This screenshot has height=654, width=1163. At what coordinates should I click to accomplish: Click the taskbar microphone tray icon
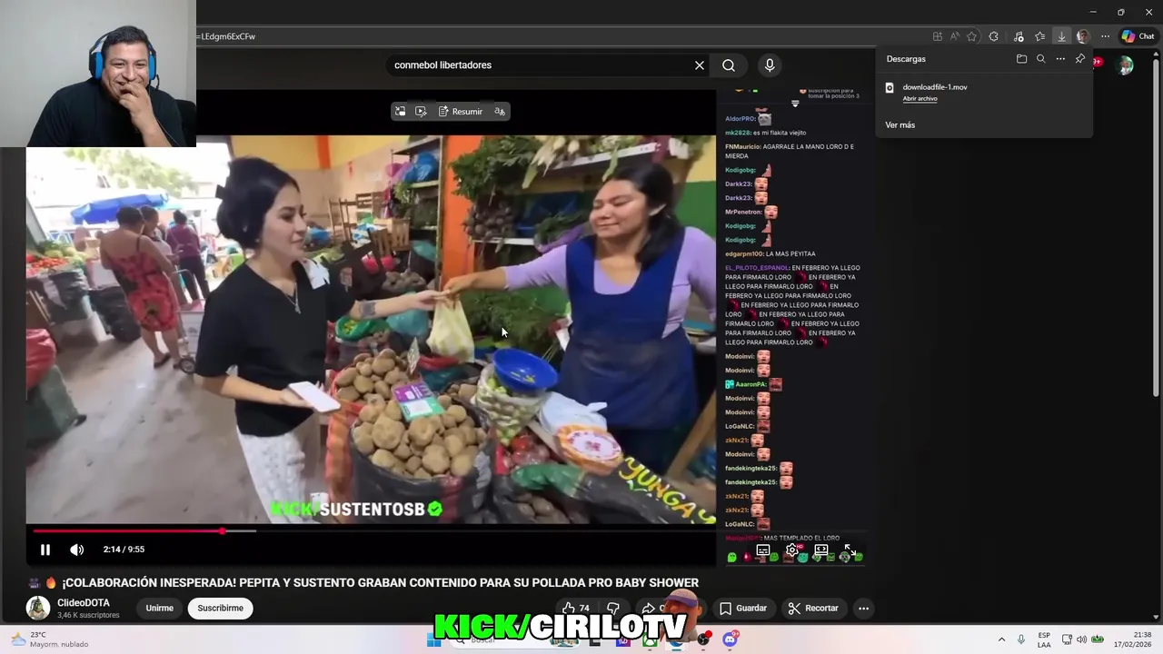pyautogui.click(x=1021, y=639)
